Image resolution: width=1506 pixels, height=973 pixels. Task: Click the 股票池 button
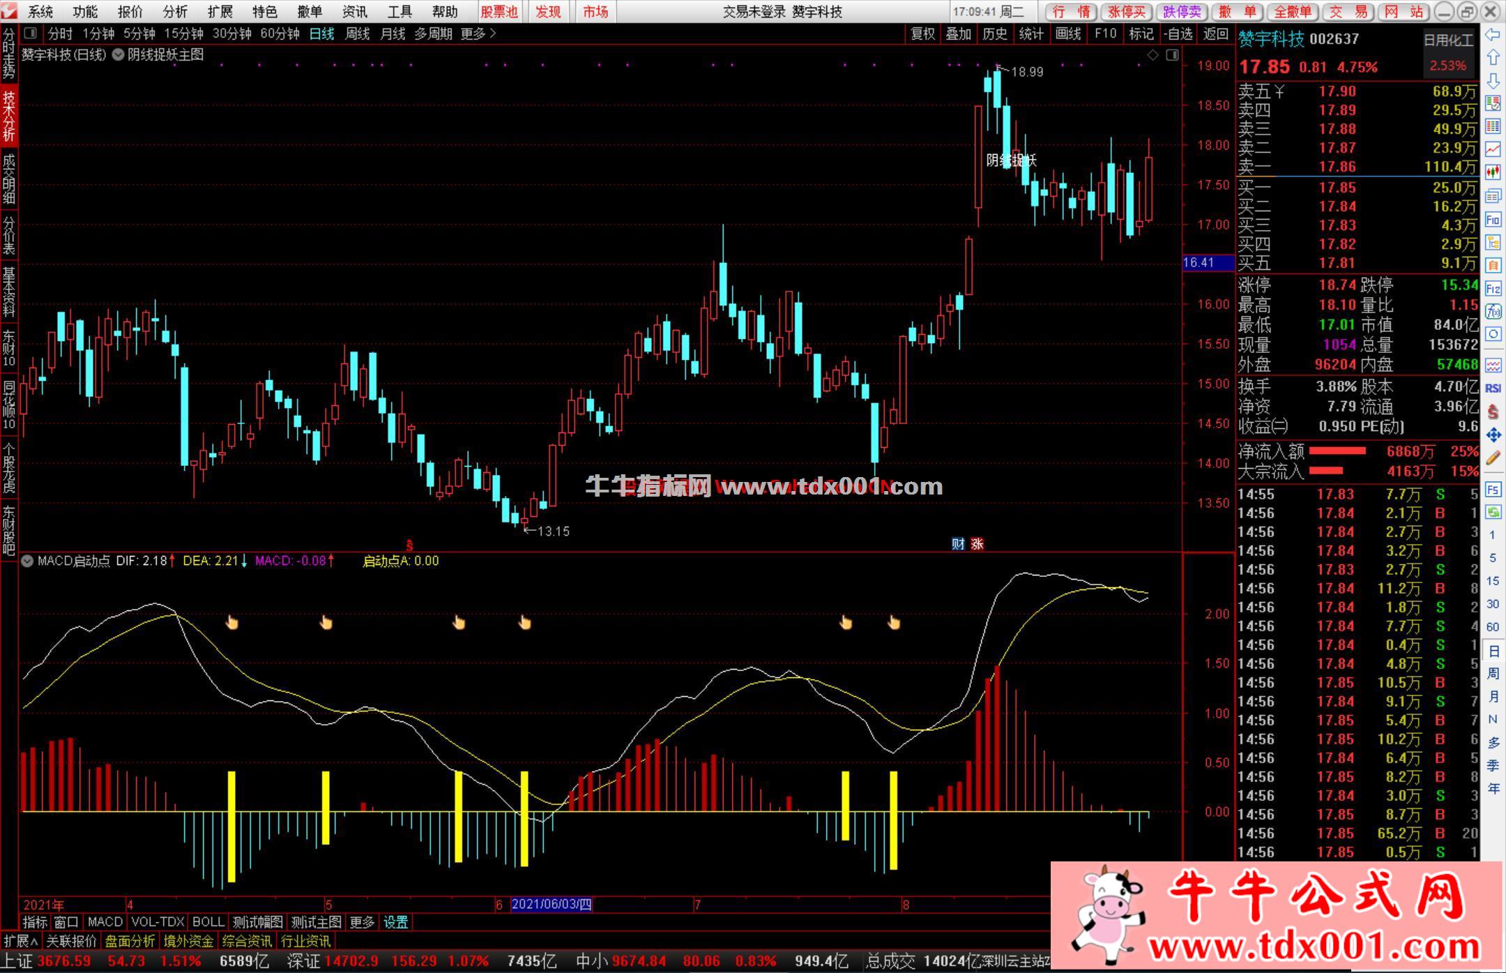(x=499, y=12)
